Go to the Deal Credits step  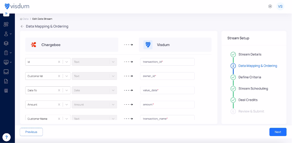(248, 100)
